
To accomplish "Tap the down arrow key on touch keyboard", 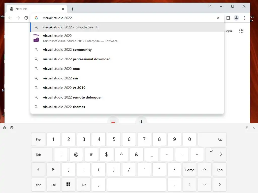I will coord(205,185).
